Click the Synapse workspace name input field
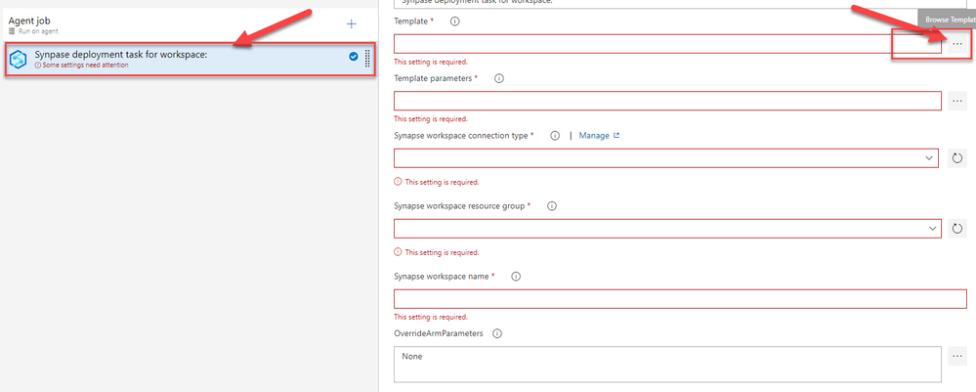This screenshot has height=392, width=976. [680, 298]
